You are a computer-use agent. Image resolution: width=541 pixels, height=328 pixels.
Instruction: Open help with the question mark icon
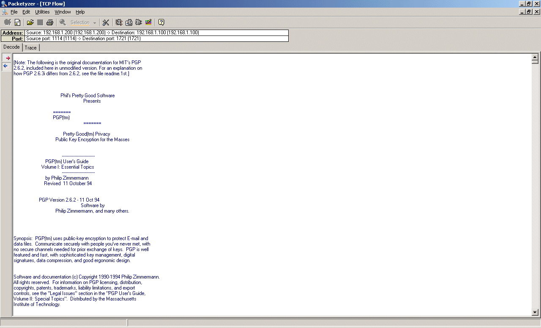161,22
